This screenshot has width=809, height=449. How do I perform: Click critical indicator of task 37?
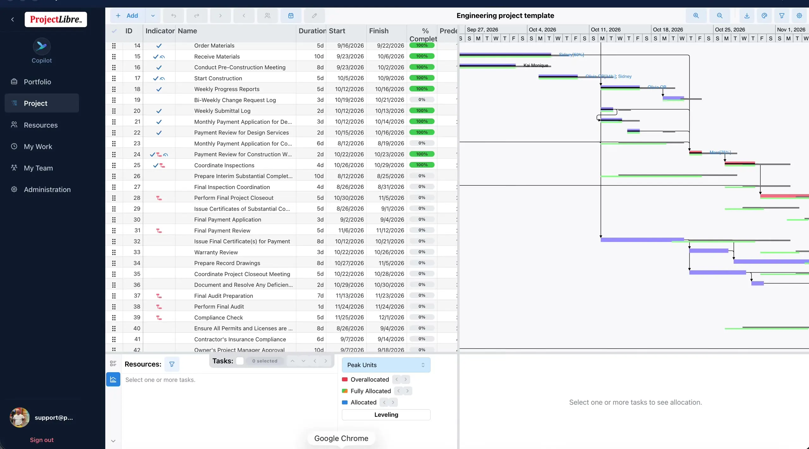159,296
